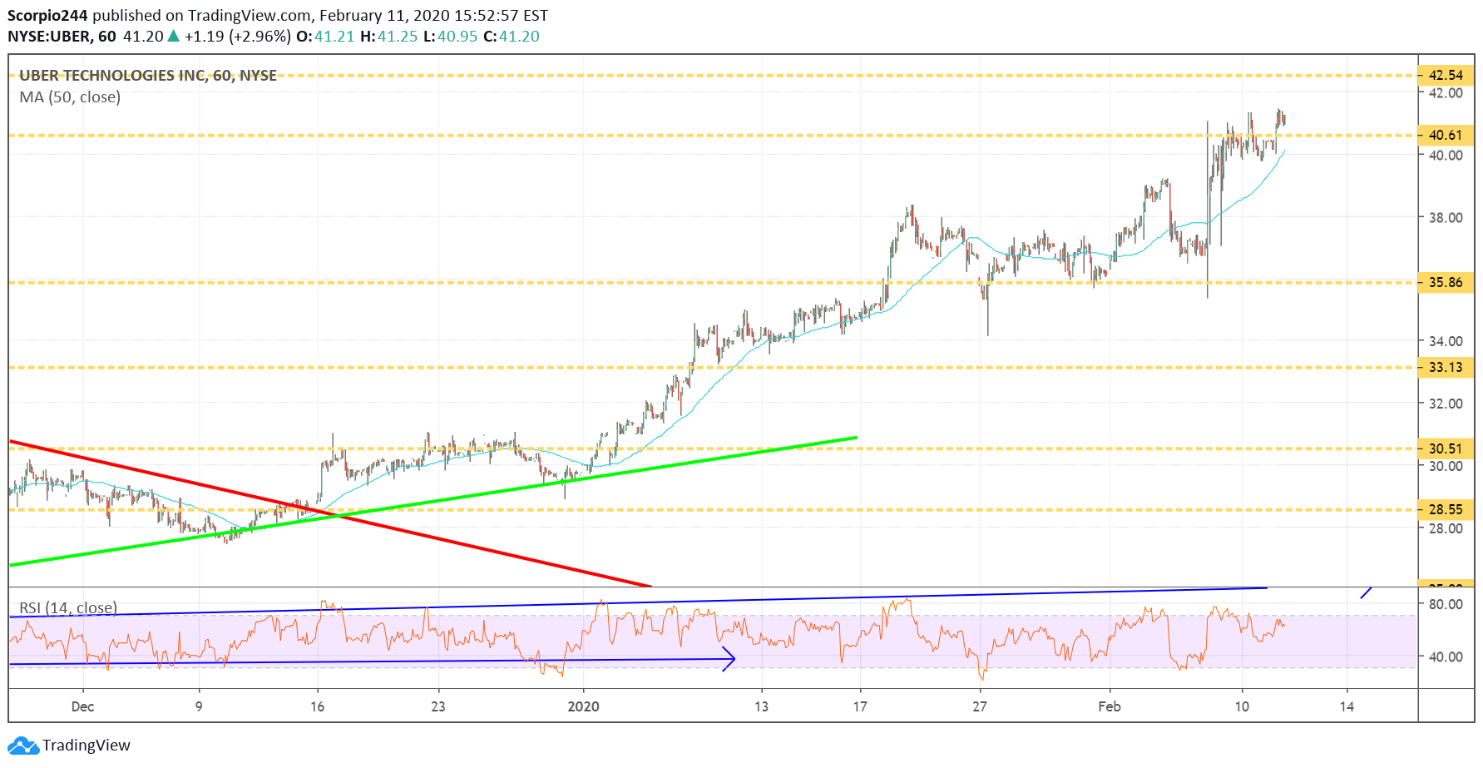Click the 33.13 price level label
1483x768 pixels.
pyautogui.click(x=1446, y=367)
